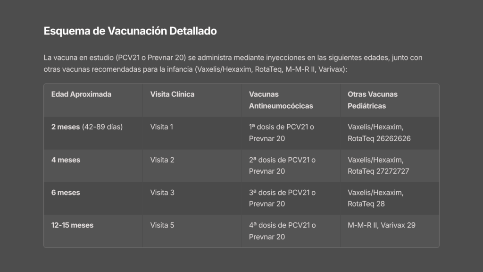Click the M-M-R II, Varivax 29 cell
Viewport: 483px width, 272px height.
pos(382,225)
